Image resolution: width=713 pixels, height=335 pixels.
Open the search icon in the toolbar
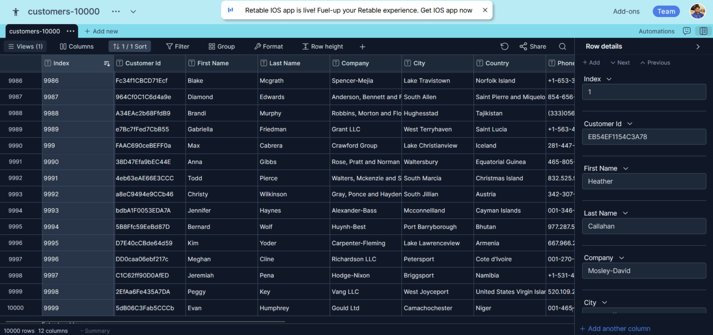pyautogui.click(x=562, y=46)
